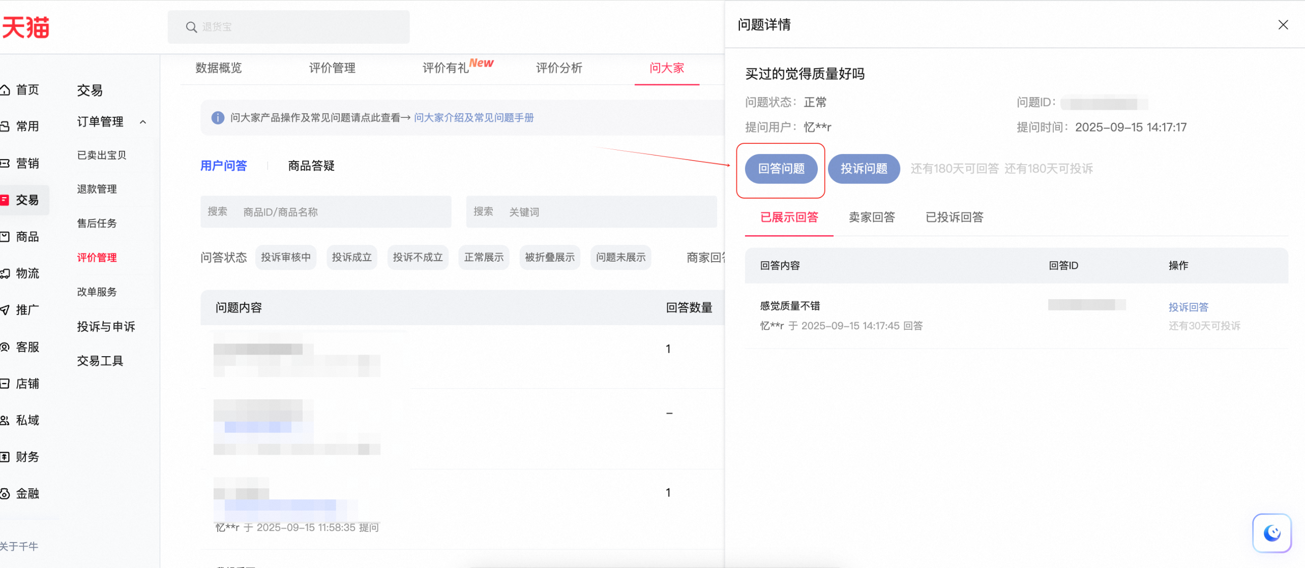Switch to 评价分析 tab
This screenshot has width=1305, height=568.
(x=559, y=68)
